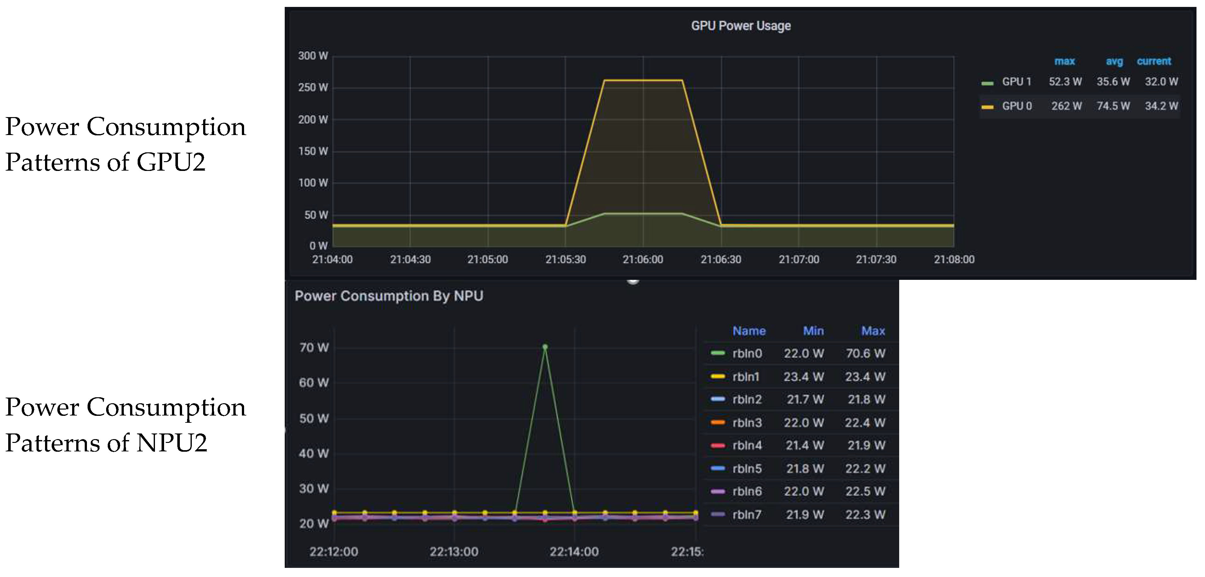This screenshot has width=1205, height=577.
Task: Select rbln6 series in legend
Action: pos(747,491)
